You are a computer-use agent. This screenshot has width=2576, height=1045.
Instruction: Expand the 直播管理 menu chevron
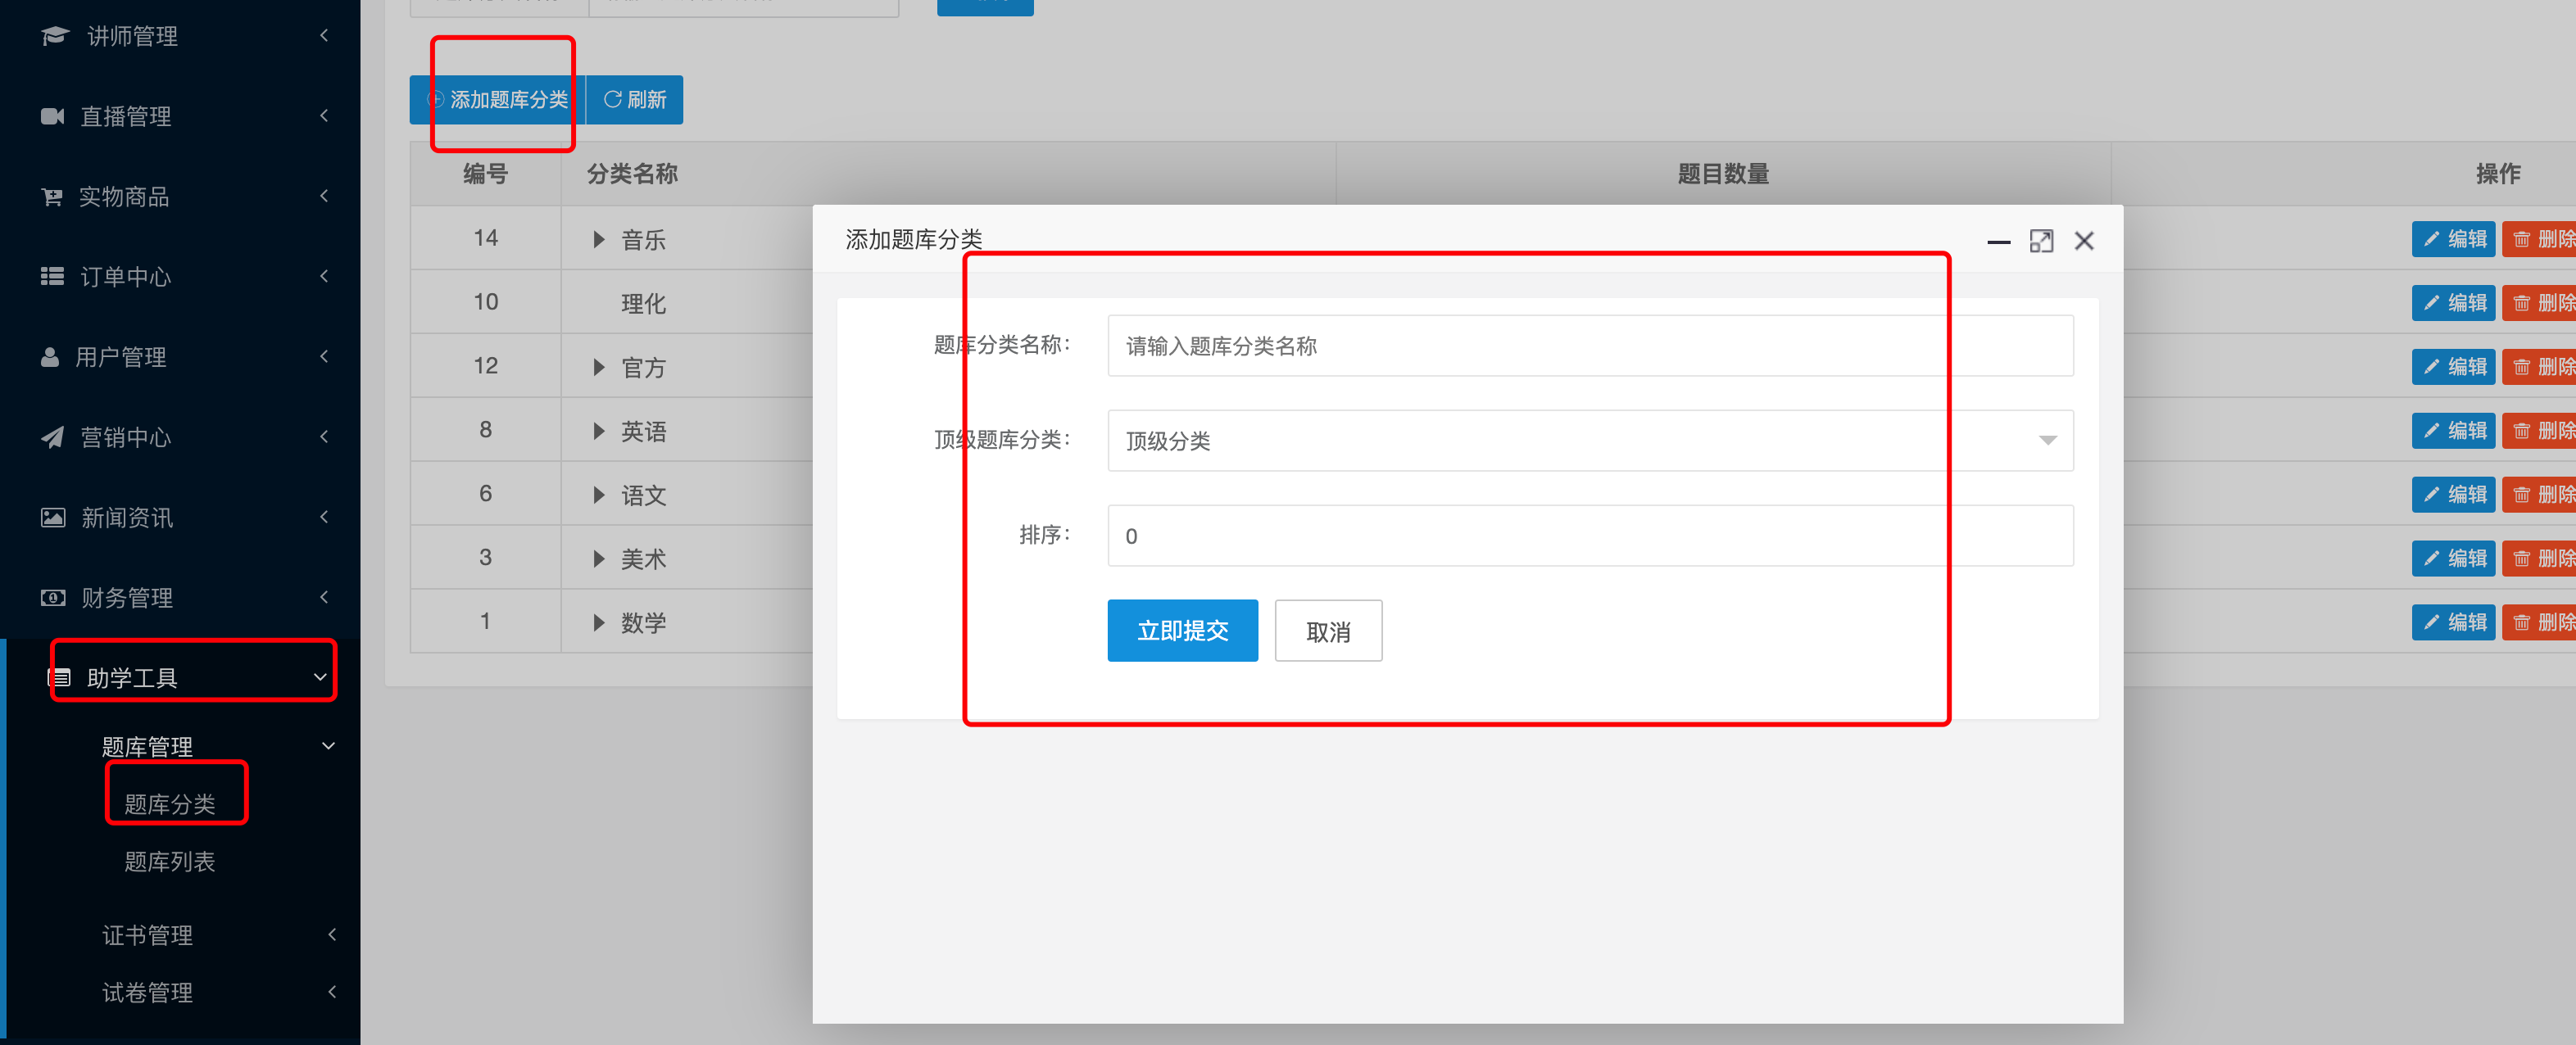pos(324,116)
